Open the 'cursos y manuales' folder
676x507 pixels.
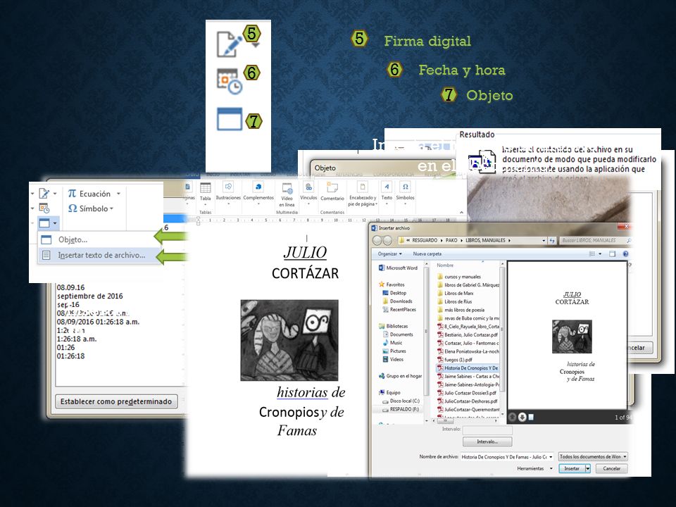[459, 277]
